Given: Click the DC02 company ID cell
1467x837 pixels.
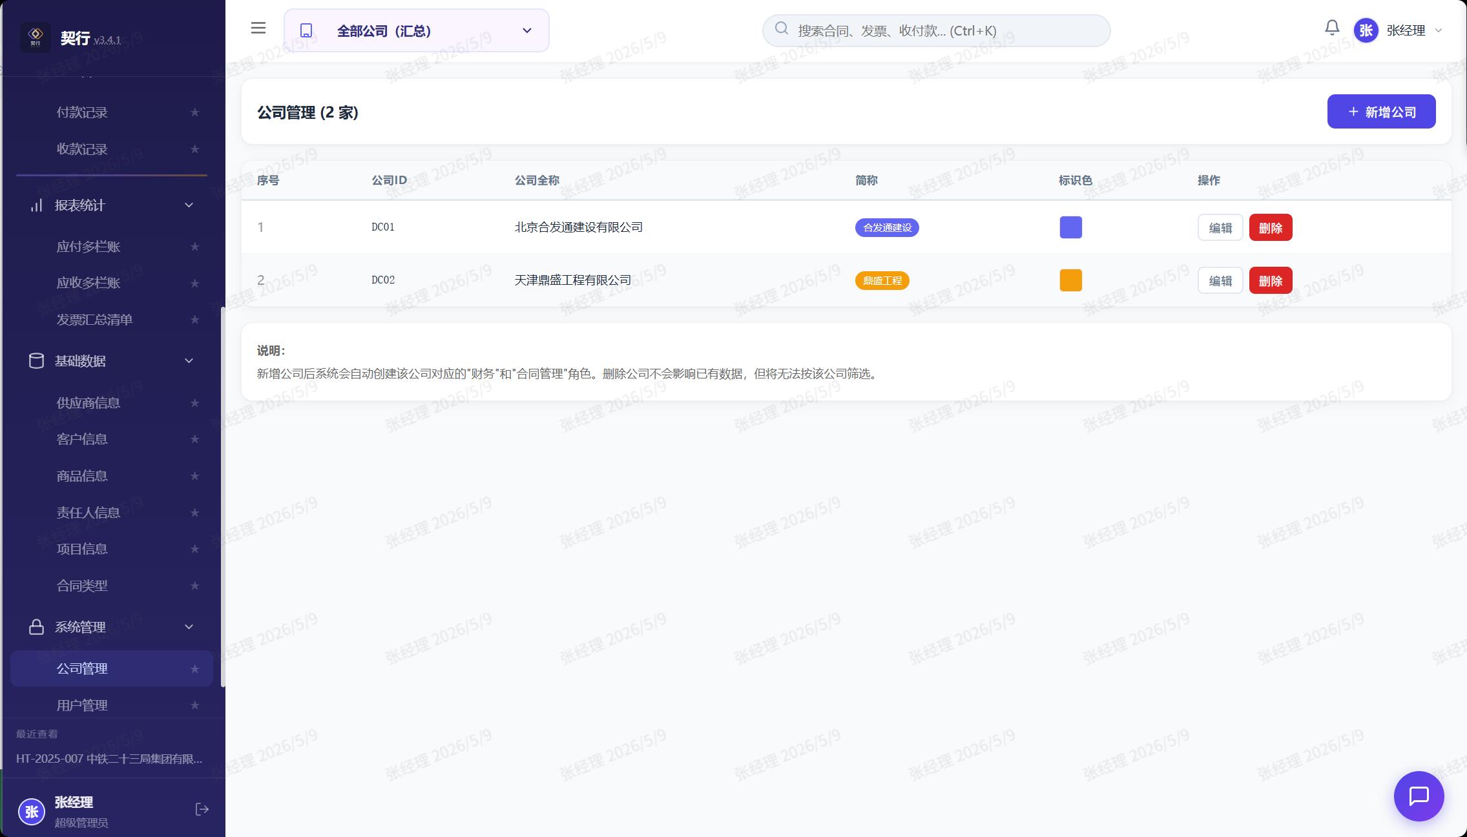Looking at the screenshot, I should [383, 280].
